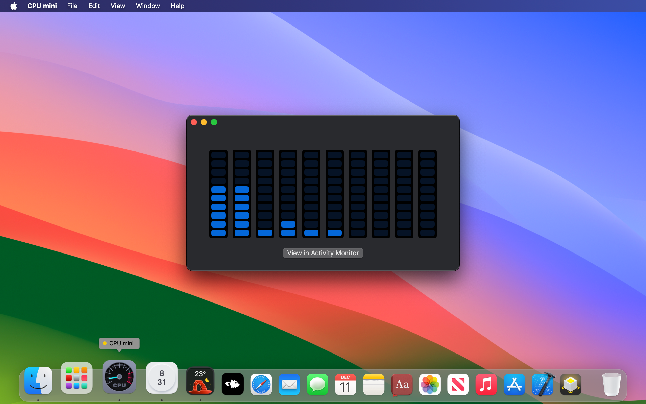Open the File menu
This screenshot has height=404, width=646.
point(72,6)
